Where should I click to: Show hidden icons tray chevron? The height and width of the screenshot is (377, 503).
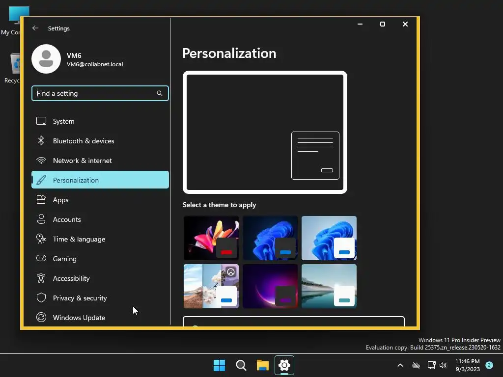400,365
